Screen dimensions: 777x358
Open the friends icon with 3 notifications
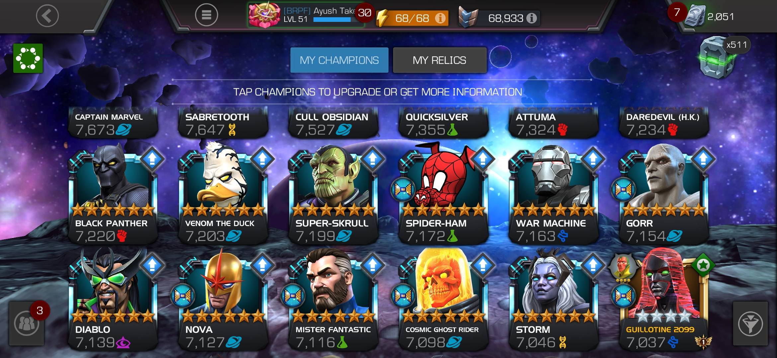click(x=27, y=324)
